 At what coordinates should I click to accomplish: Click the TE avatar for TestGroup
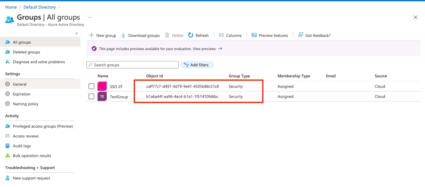102,96
